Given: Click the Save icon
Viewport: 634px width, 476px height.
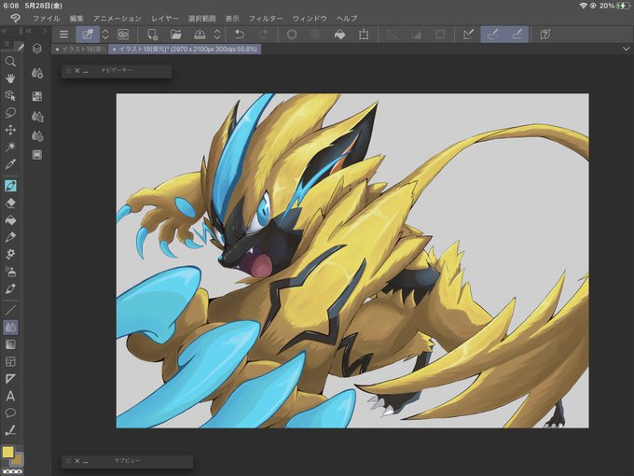Looking at the screenshot, I should [200, 35].
